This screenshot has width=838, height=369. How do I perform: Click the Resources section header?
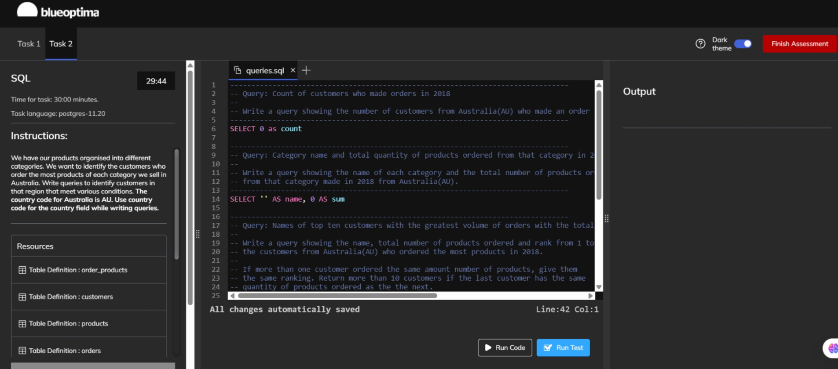(89, 246)
